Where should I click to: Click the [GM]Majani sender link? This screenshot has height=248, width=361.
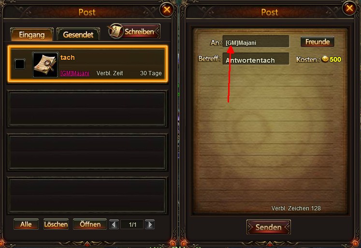tap(75, 73)
